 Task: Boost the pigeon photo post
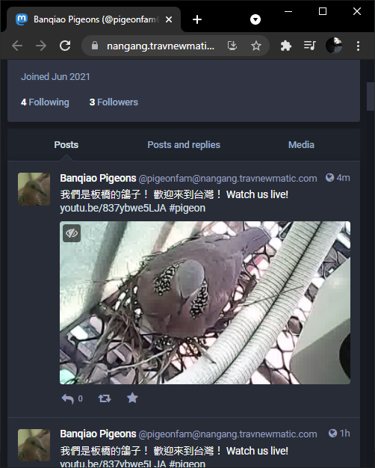tap(105, 398)
